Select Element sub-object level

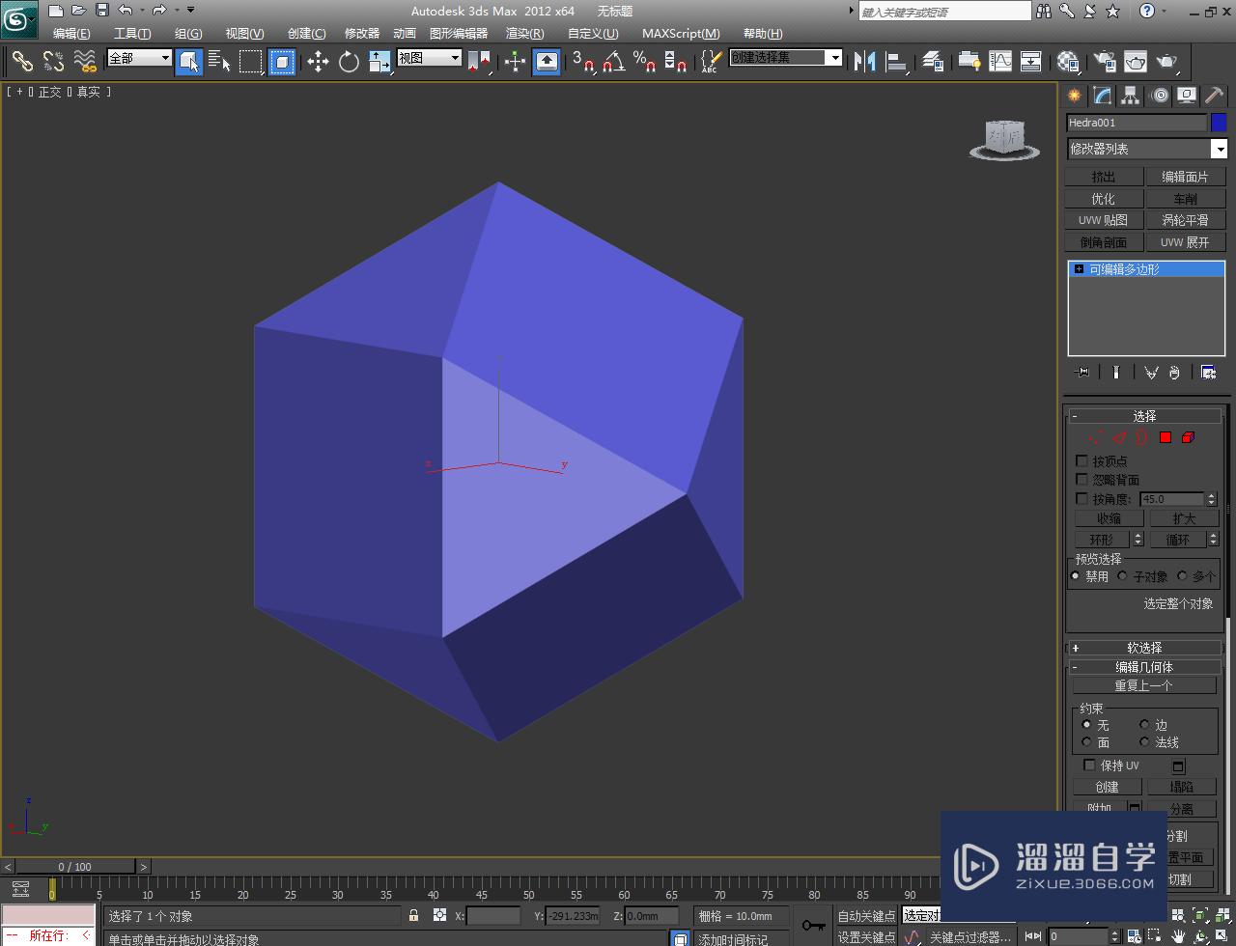click(1188, 437)
